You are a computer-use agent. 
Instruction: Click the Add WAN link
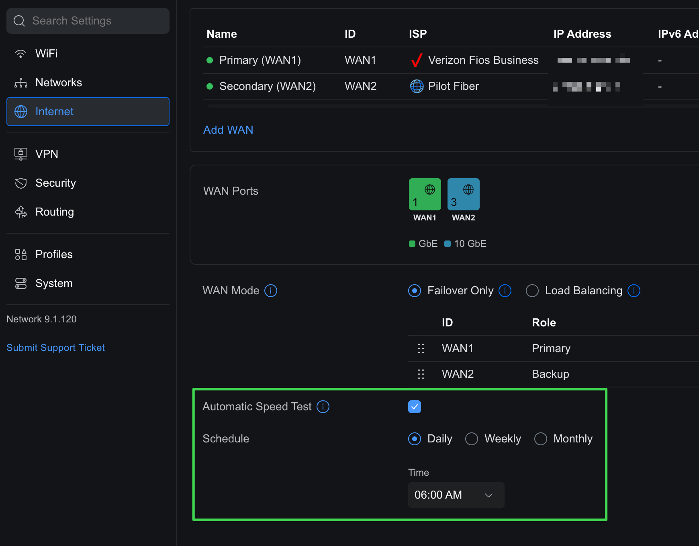pyautogui.click(x=228, y=130)
